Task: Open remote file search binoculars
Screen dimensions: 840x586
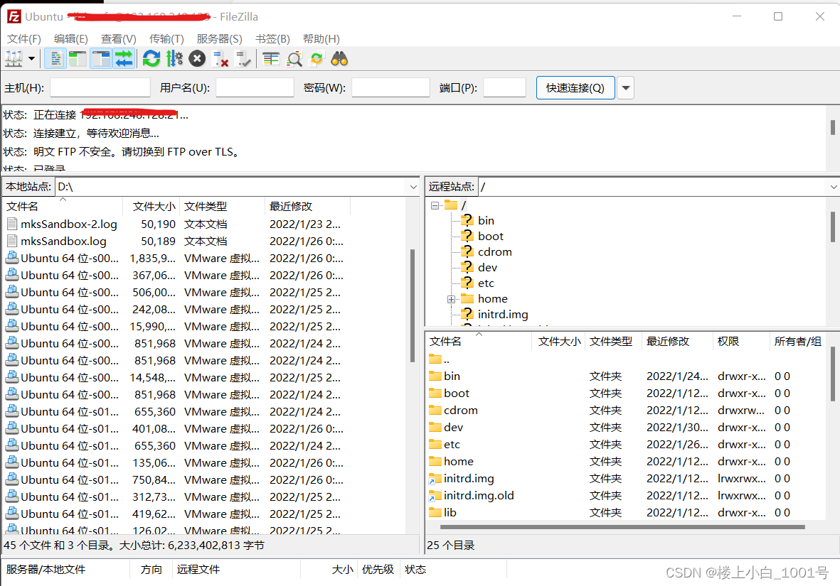Action: click(339, 58)
